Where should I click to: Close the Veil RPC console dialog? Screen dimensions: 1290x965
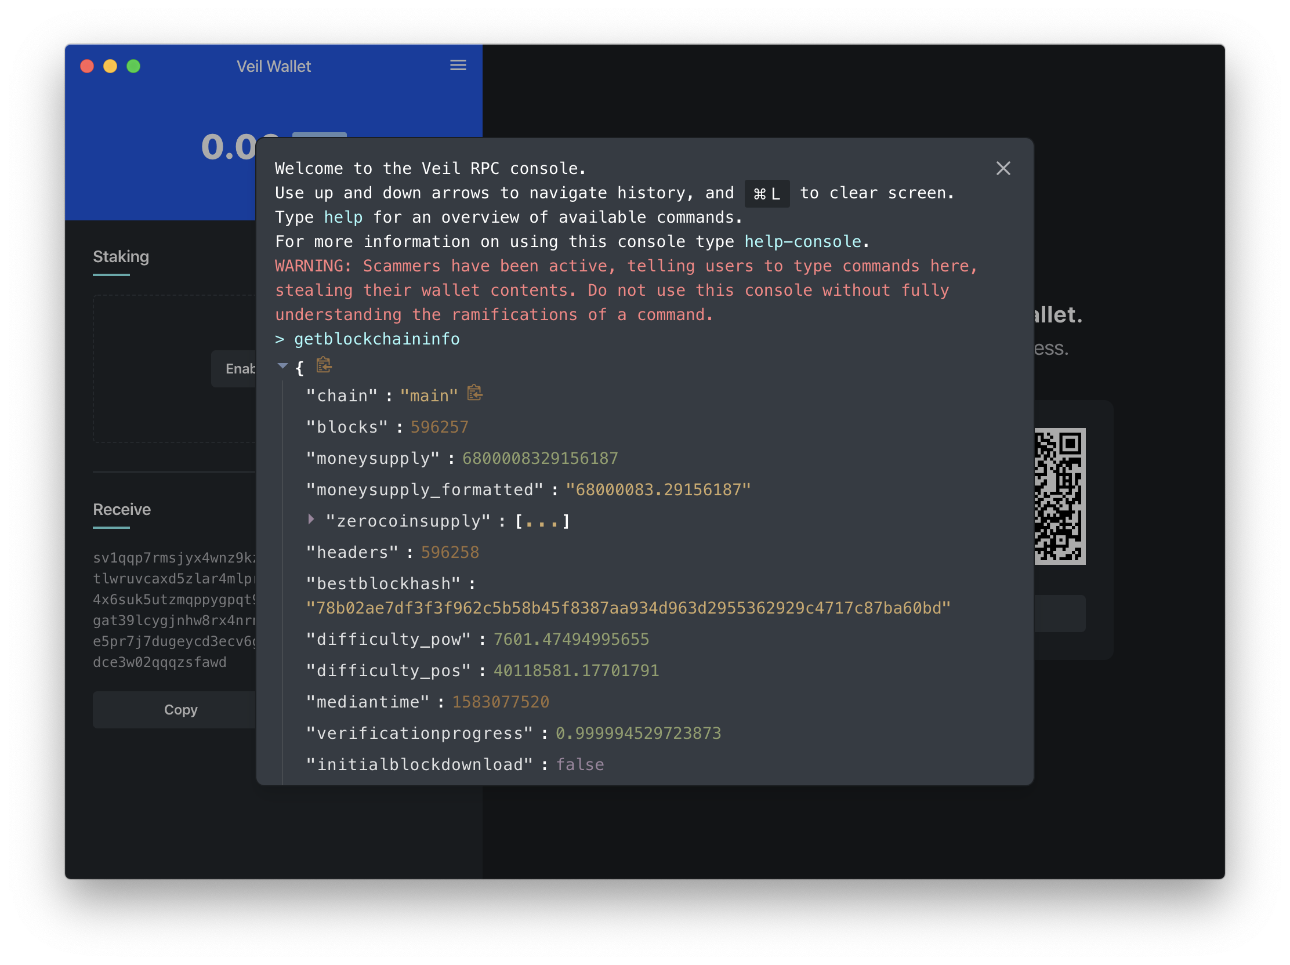[1002, 169]
